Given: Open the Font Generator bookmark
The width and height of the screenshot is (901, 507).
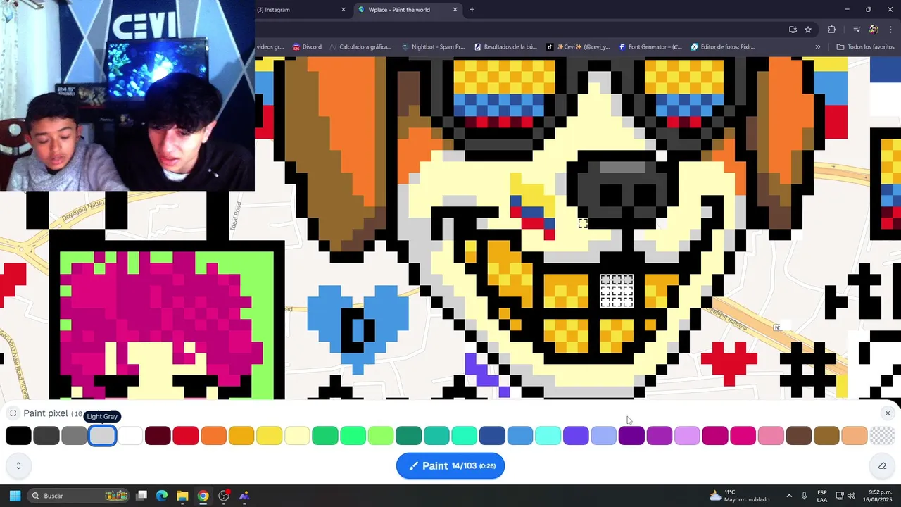Looking at the screenshot, I should [650, 47].
